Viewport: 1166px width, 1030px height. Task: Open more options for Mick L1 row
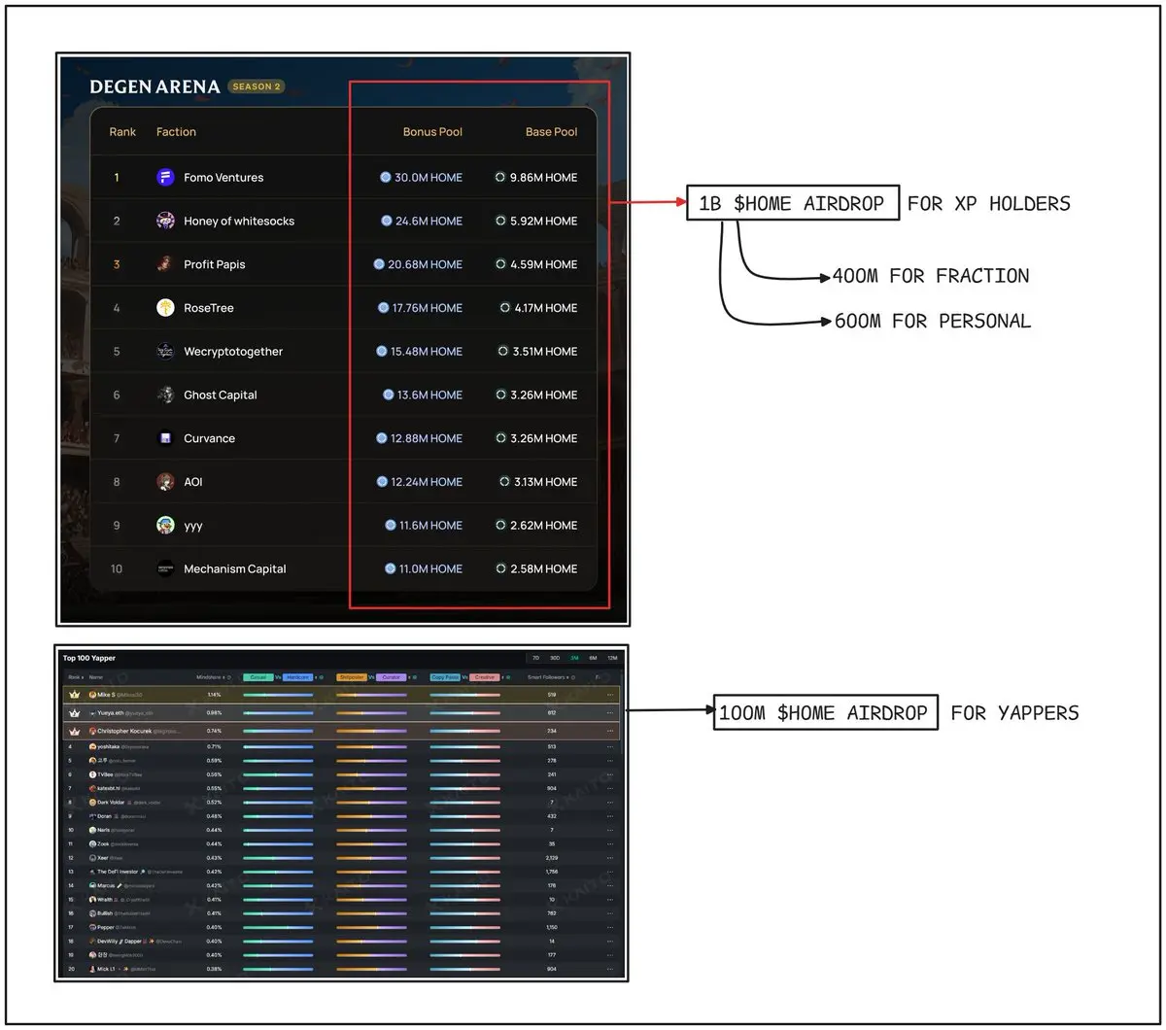[610, 969]
